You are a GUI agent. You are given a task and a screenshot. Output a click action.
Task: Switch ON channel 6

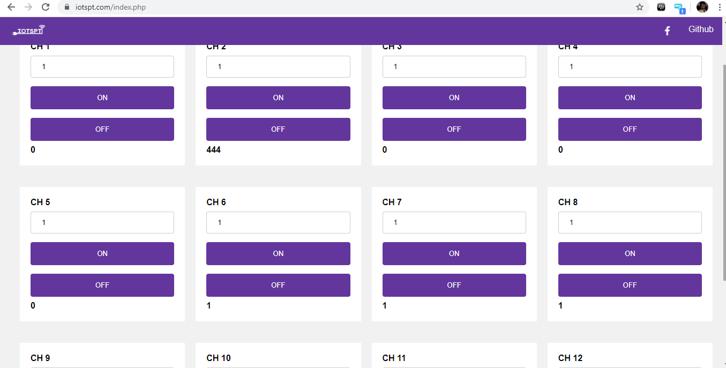(278, 253)
